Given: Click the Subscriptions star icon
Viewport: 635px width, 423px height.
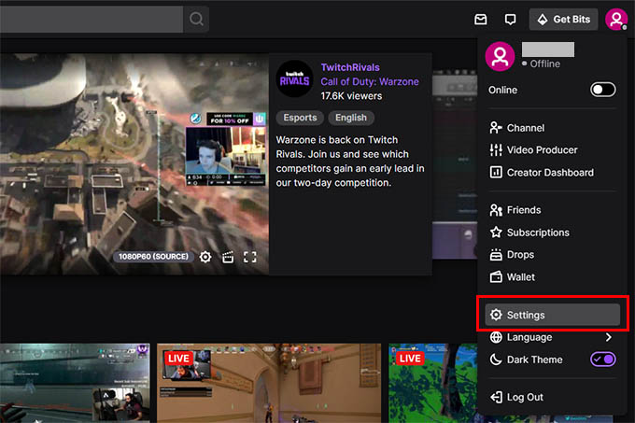Looking at the screenshot, I should [496, 233].
